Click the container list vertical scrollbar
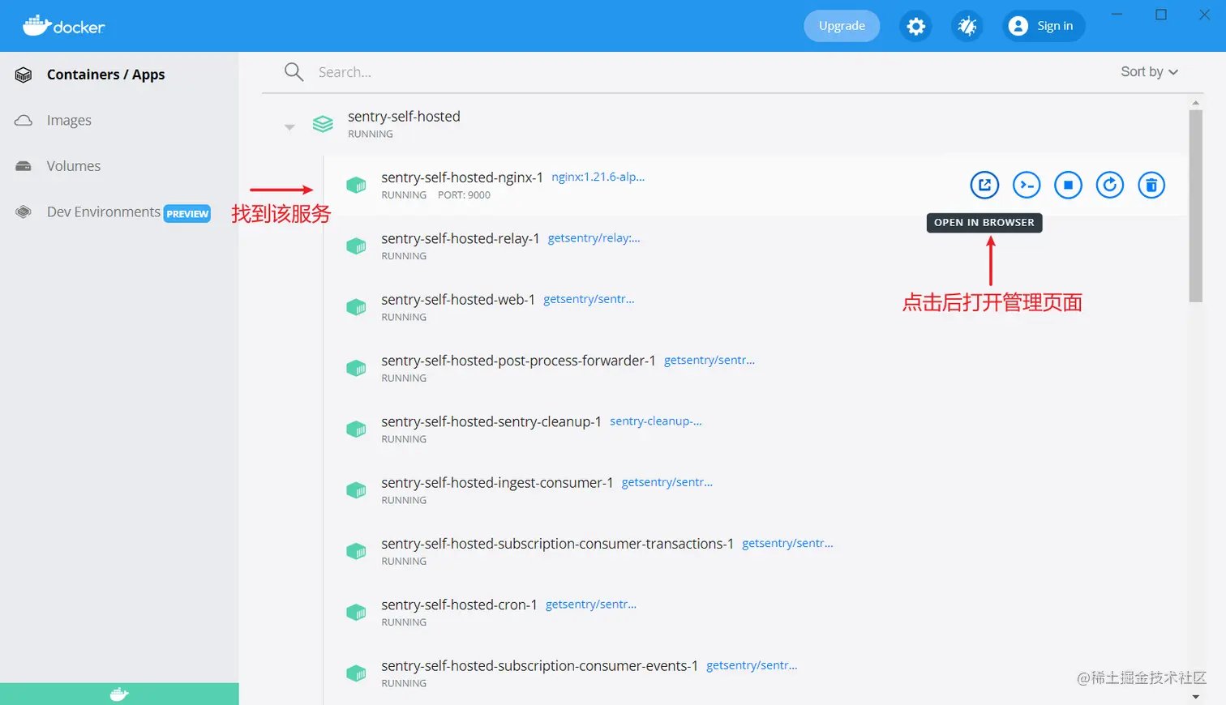Screen dimensions: 1226x705 pyautogui.click(x=1195, y=206)
